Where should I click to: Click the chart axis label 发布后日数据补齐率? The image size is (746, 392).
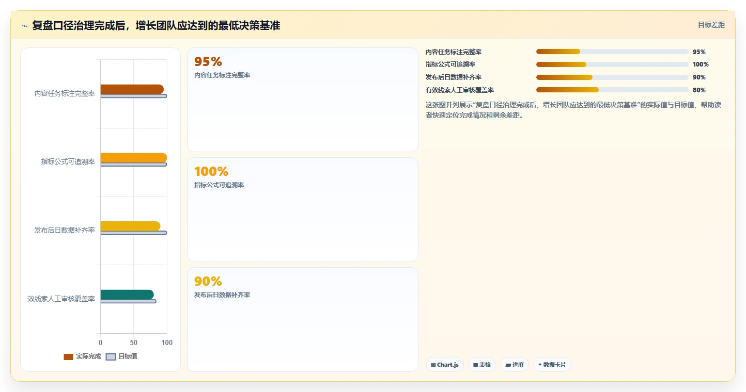pos(65,230)
